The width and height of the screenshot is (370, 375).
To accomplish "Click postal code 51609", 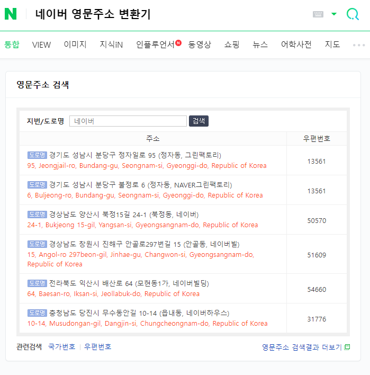I will [317, 255].
